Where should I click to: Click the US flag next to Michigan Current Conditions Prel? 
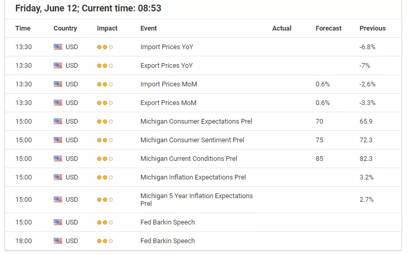click(x=58, y=159)
